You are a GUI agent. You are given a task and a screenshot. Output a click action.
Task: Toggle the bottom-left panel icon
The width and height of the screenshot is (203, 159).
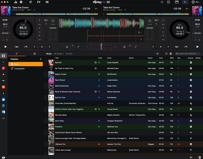tap(3, 157)
